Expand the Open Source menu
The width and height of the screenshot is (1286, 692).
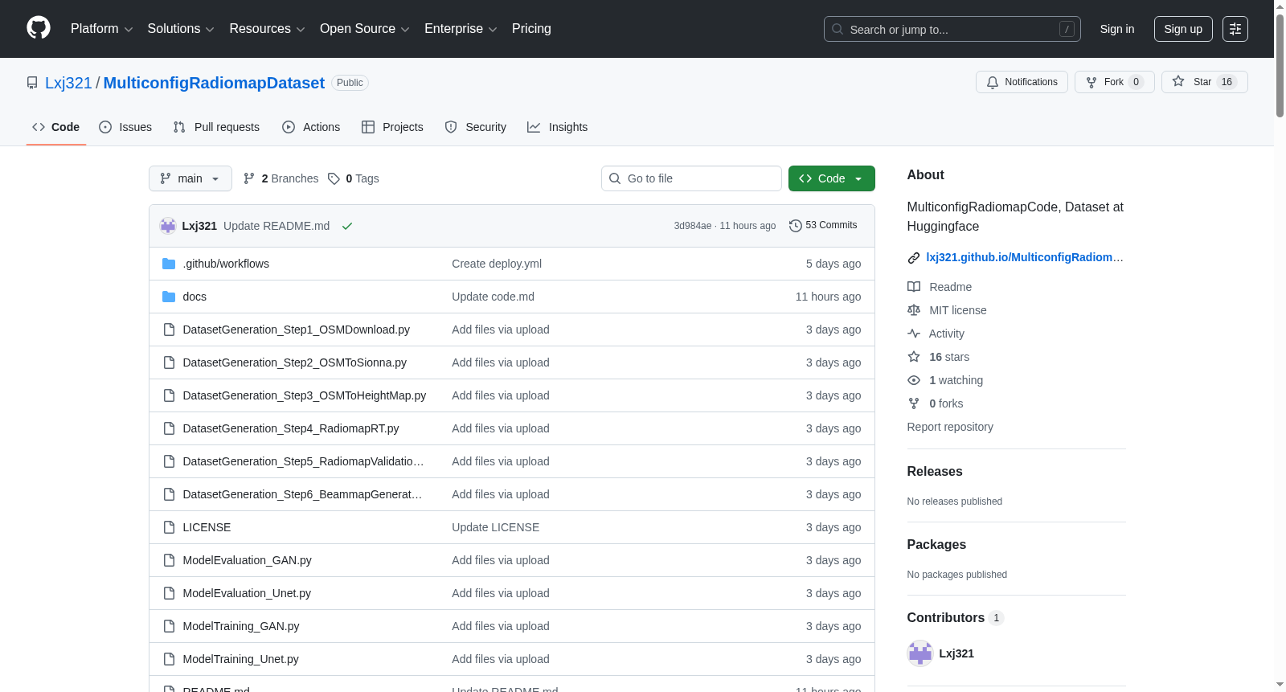point(365,29)
